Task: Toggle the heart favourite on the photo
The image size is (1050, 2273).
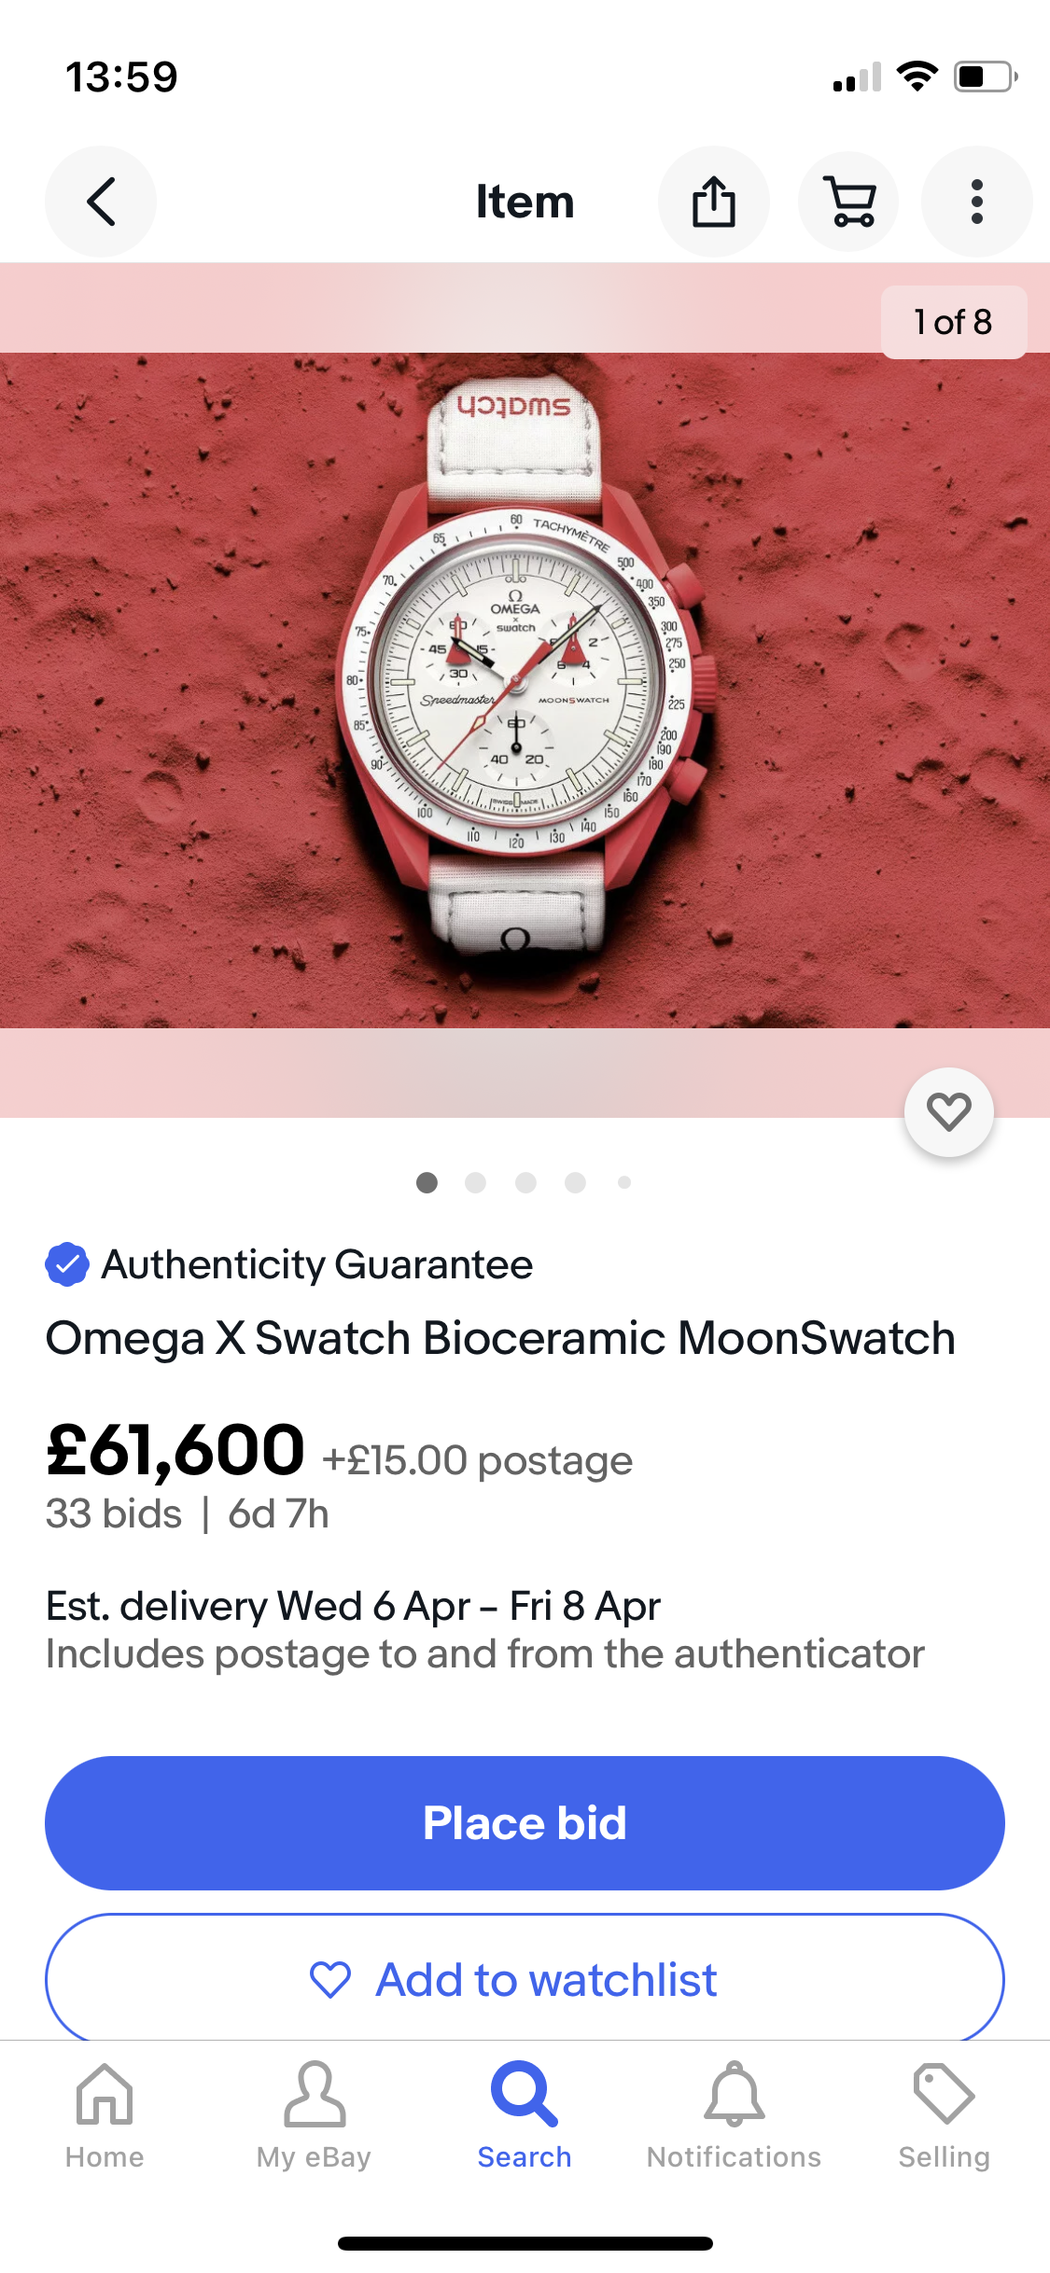Action: [x=948, y=1111]
